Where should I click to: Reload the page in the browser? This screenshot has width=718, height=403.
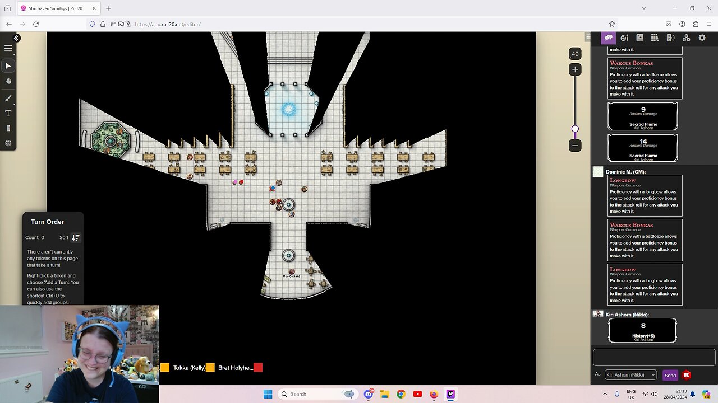(x=36, y=24)
